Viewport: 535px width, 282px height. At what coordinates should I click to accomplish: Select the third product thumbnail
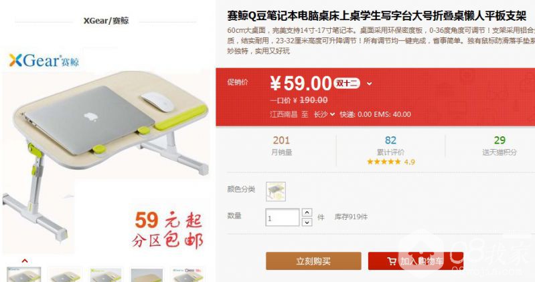click(106, 275)
